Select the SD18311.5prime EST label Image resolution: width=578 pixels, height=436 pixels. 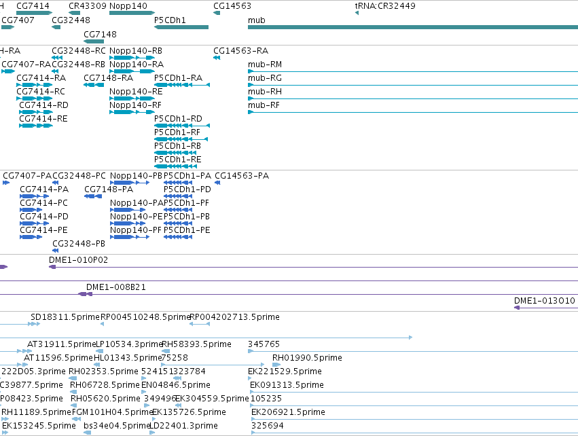pyautogui.click(x=65, y=317)
